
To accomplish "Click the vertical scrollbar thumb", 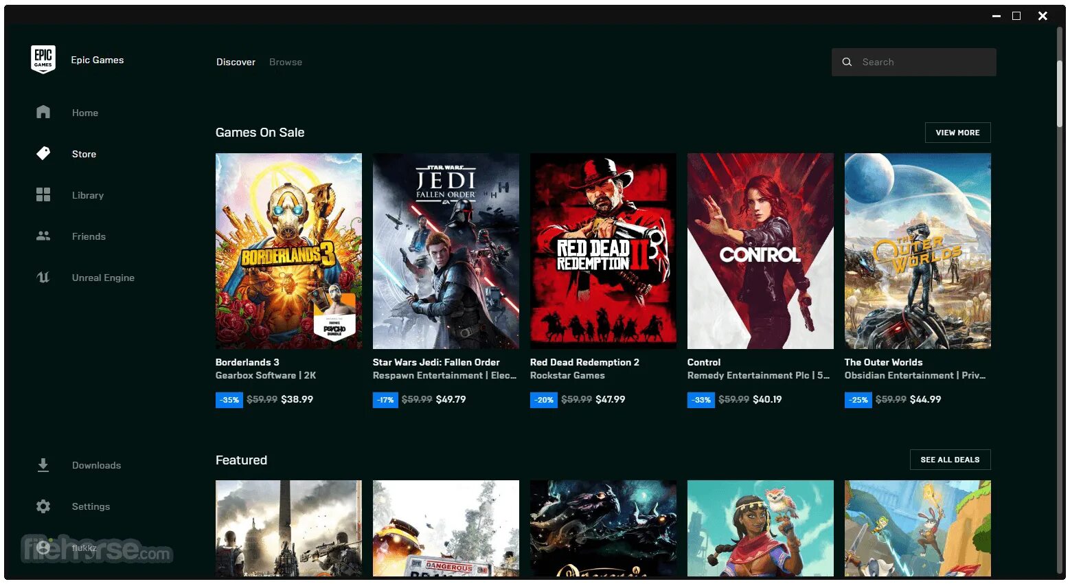I will pos(1060,93).
